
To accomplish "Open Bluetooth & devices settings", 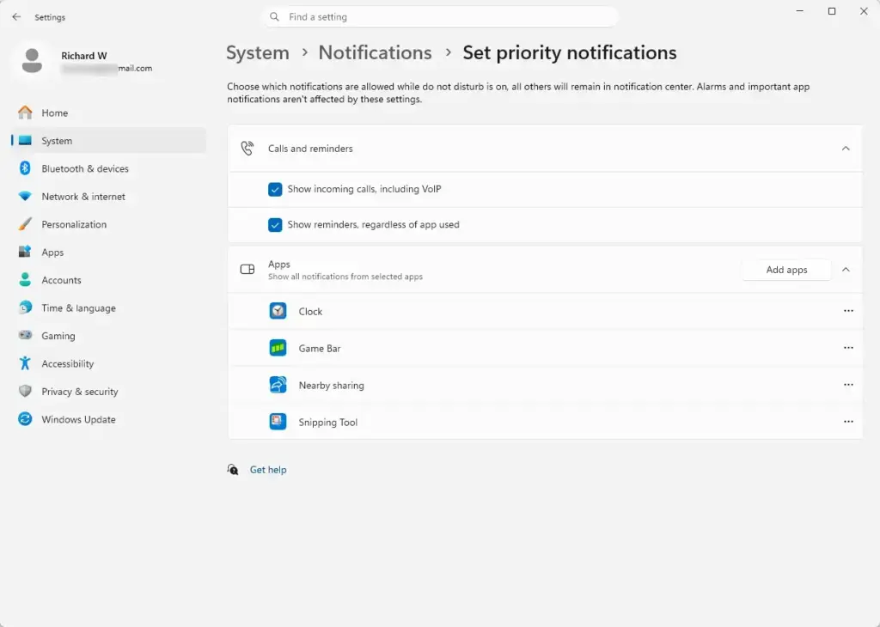I will tap(108, 168).
